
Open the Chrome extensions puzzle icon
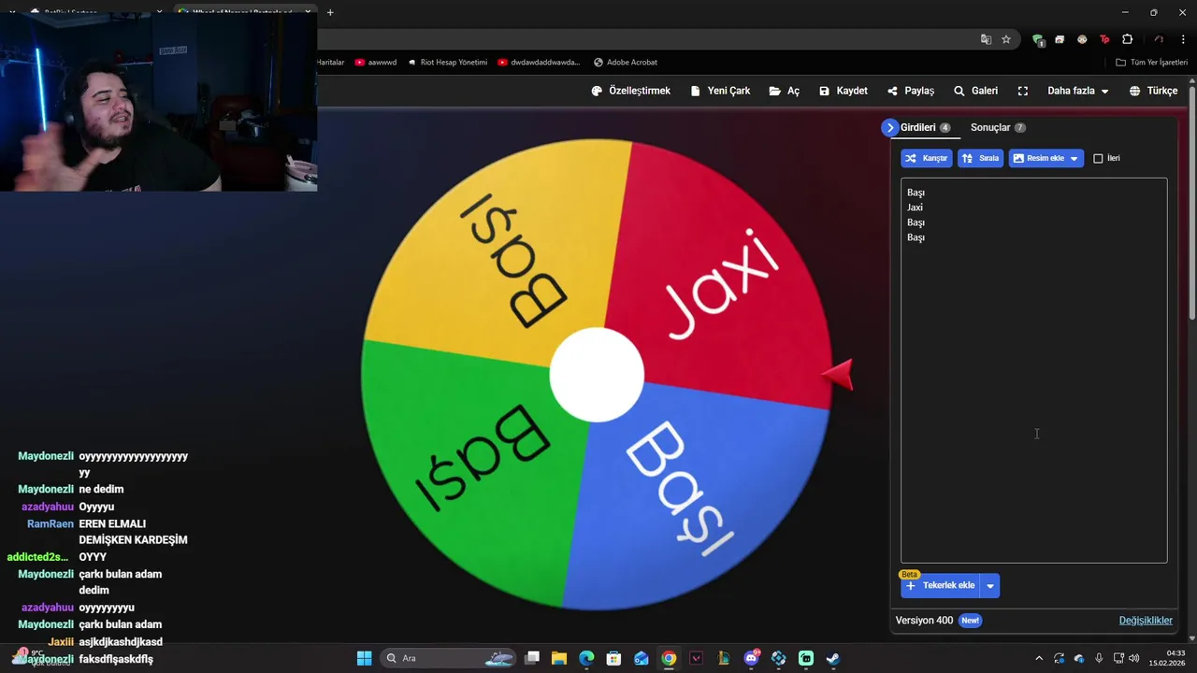pyautogui.click(x=1127, y=39)
